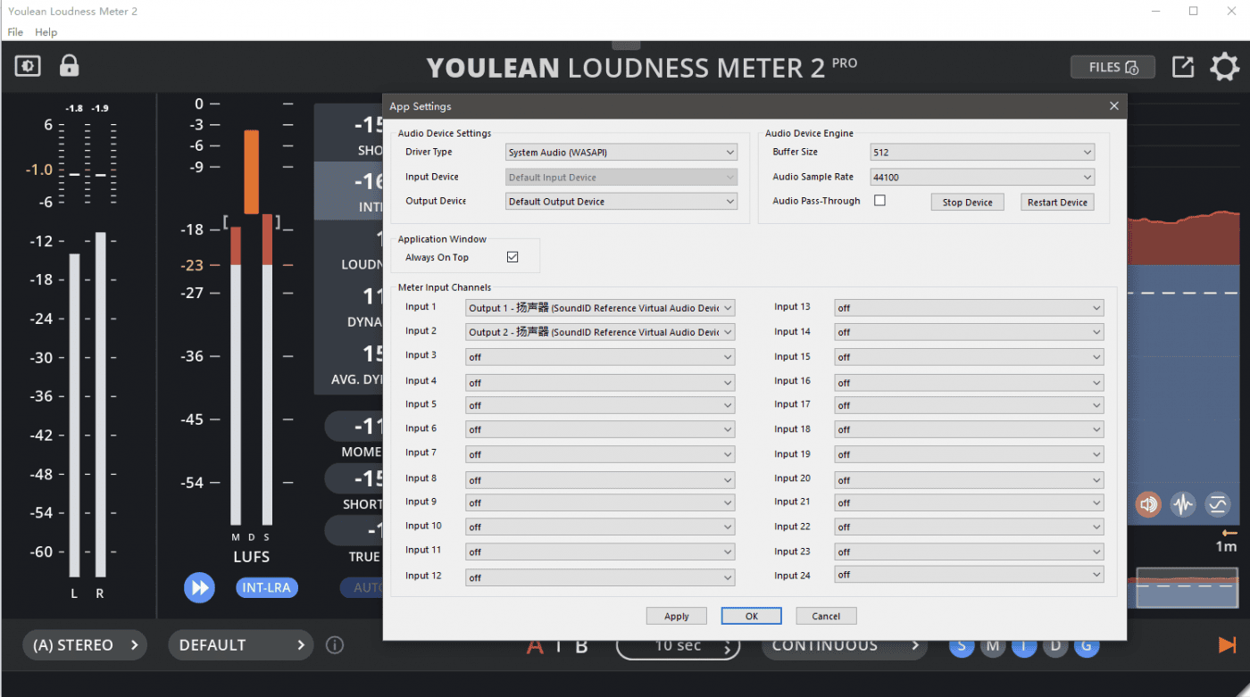1250x697 pixels.
Task: Click the short-term S loudness bar
Action: [267, 369]
